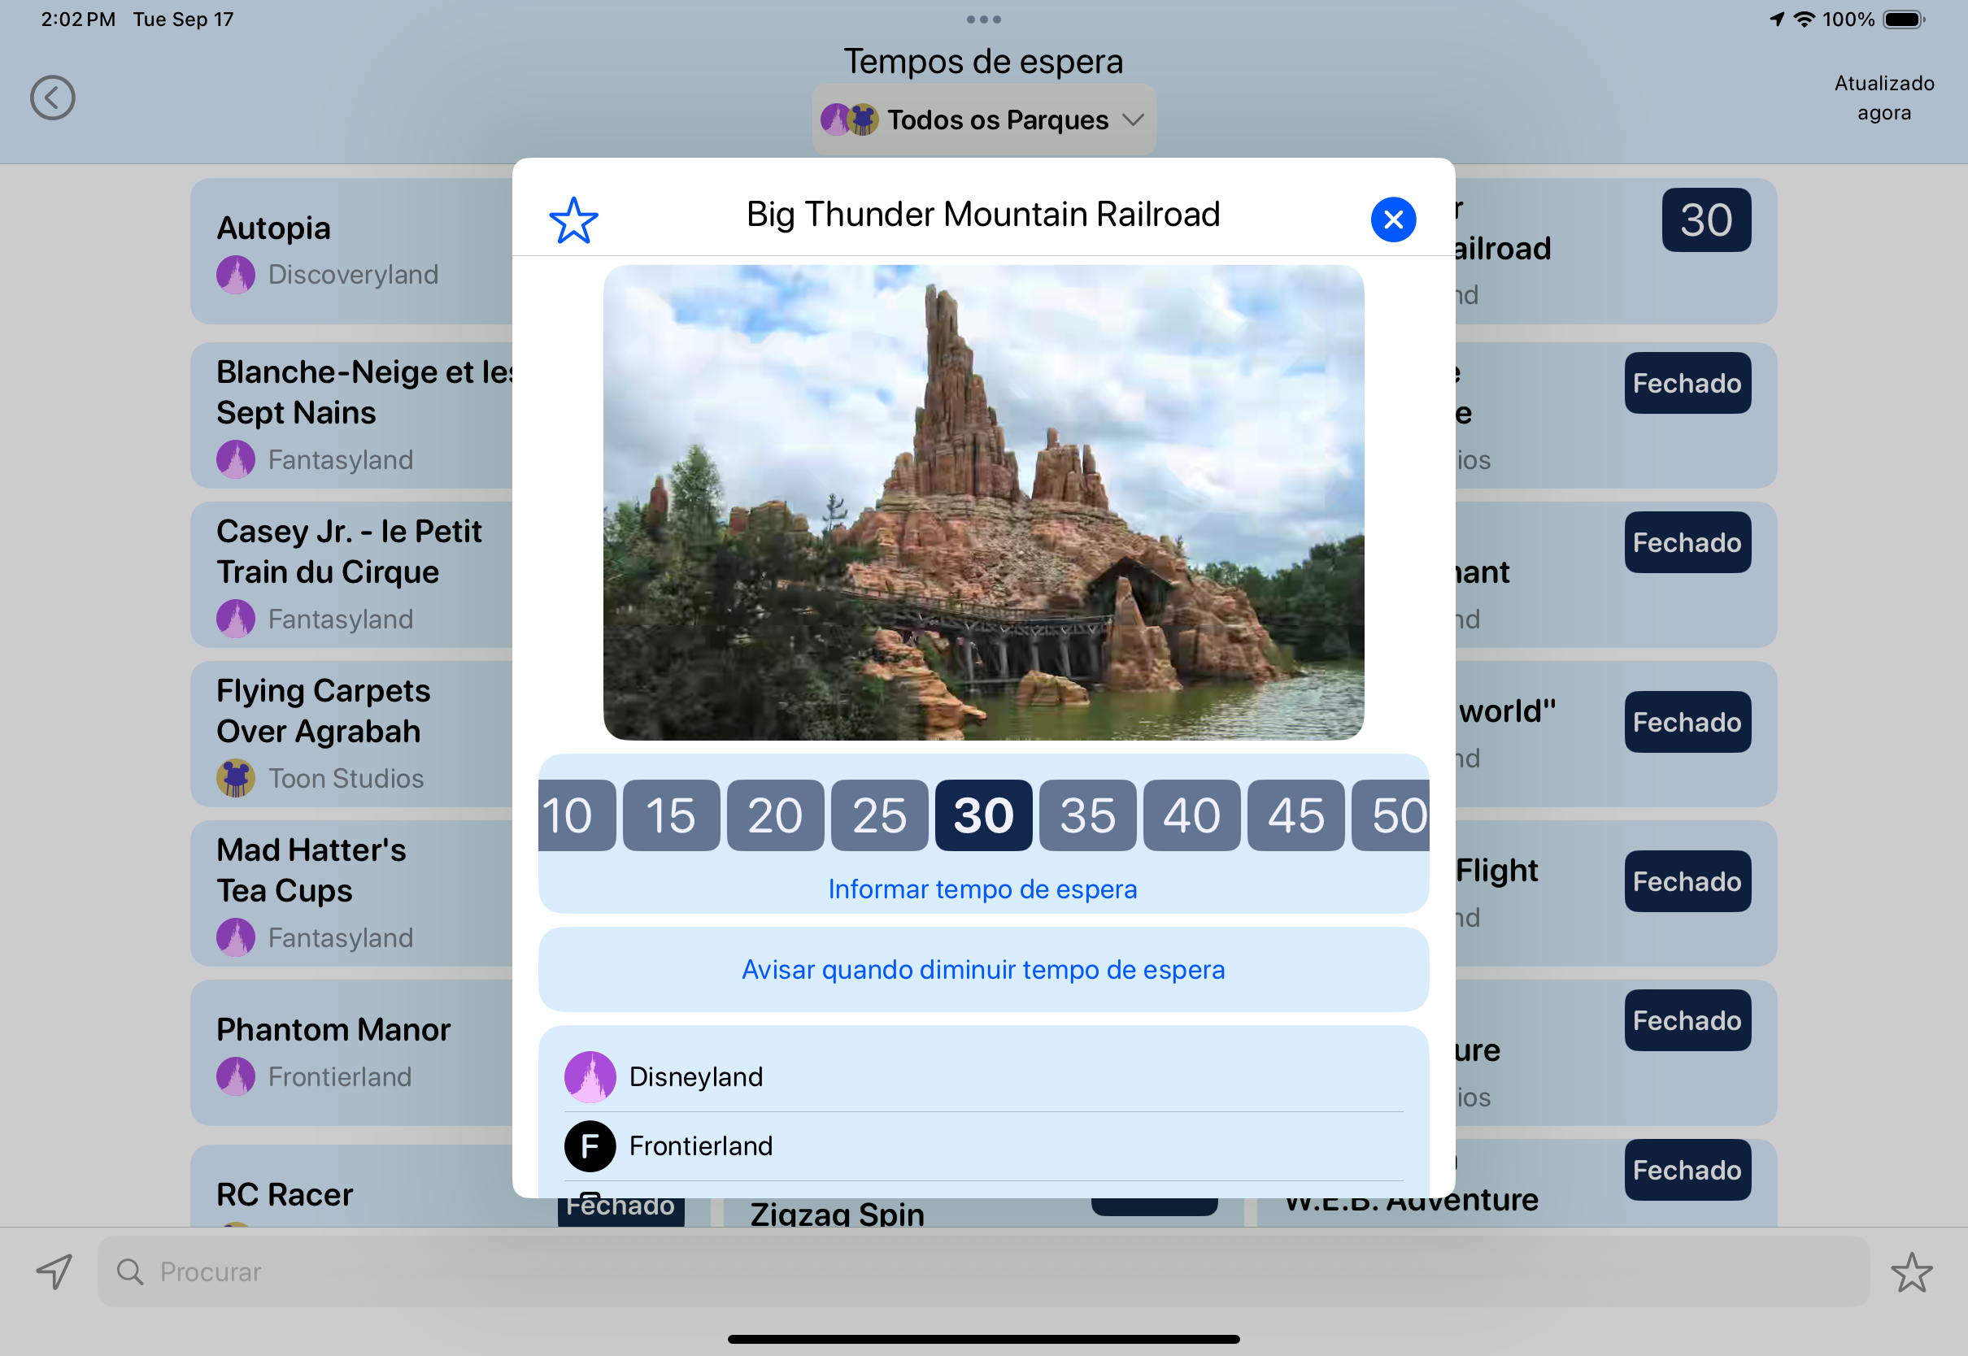This screenshot has width=1968, height=1356.
Task: Tap the search magnifier icon
Action: point(129,1272)
